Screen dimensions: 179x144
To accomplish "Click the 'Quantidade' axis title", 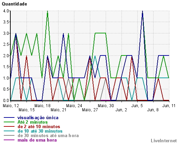I will [14, 4].
